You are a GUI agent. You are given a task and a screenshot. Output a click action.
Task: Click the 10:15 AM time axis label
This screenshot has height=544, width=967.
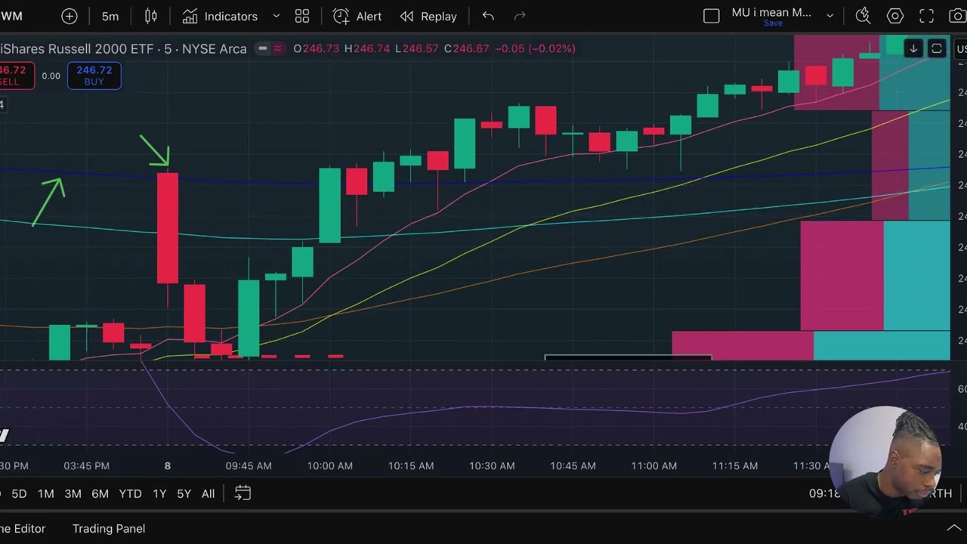pos(411,465)
